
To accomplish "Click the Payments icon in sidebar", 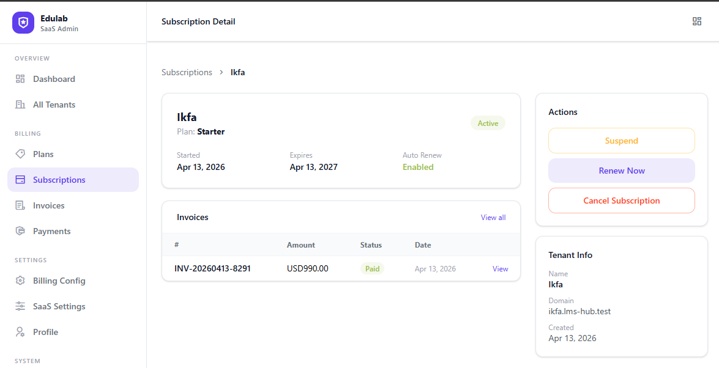I will (x=20, y=231).
